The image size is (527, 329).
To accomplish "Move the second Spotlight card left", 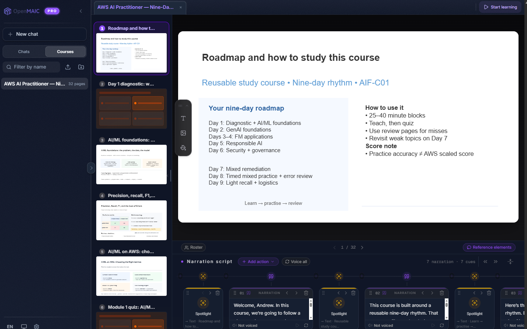I will point(339,293).
